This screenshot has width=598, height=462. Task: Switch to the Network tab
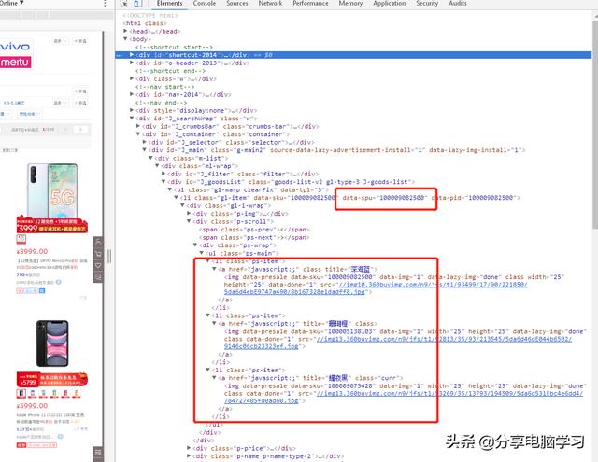coord(270,4)
